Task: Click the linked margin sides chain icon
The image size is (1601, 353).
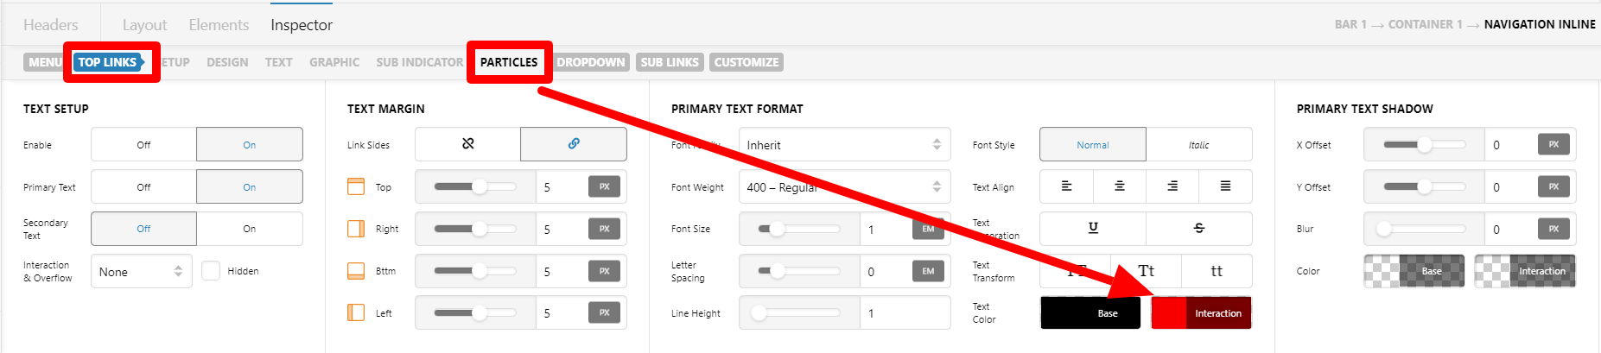Action: pos(574,144)
